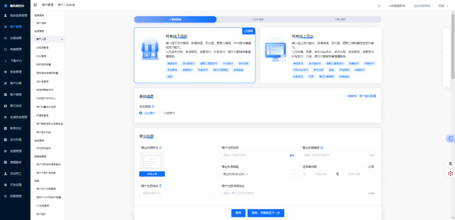Open 商户信息 in the submenu
This screenshot has height=220, width=455.
[41, 23]
